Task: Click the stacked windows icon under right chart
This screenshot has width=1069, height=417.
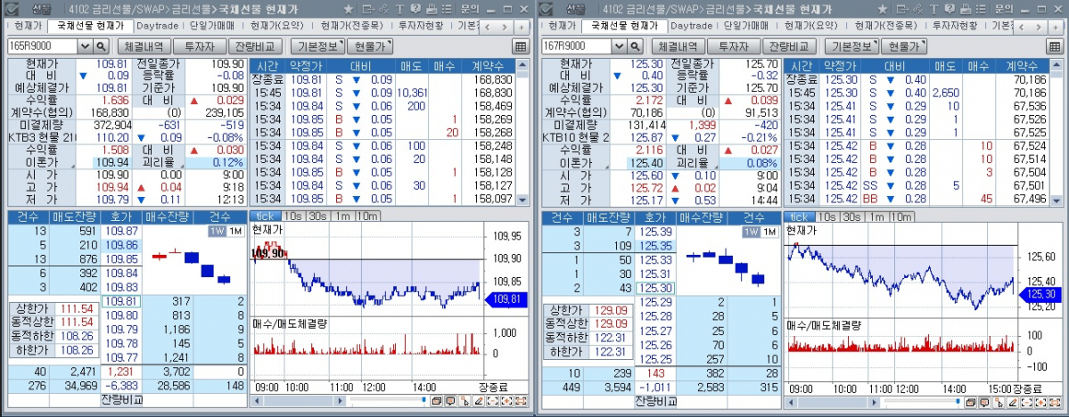Action: point(970,401)
